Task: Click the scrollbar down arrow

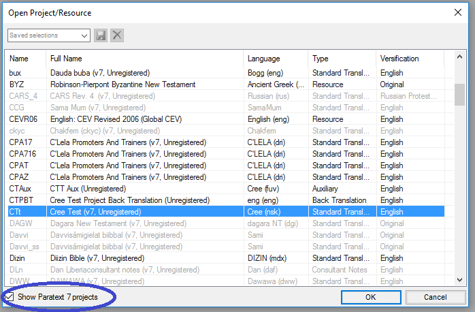Action: (460, 280)
